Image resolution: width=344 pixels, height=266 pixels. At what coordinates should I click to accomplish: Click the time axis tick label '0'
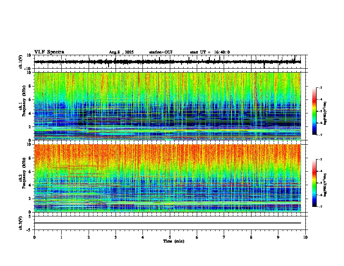pyautogui.click(x=34, y=237)
